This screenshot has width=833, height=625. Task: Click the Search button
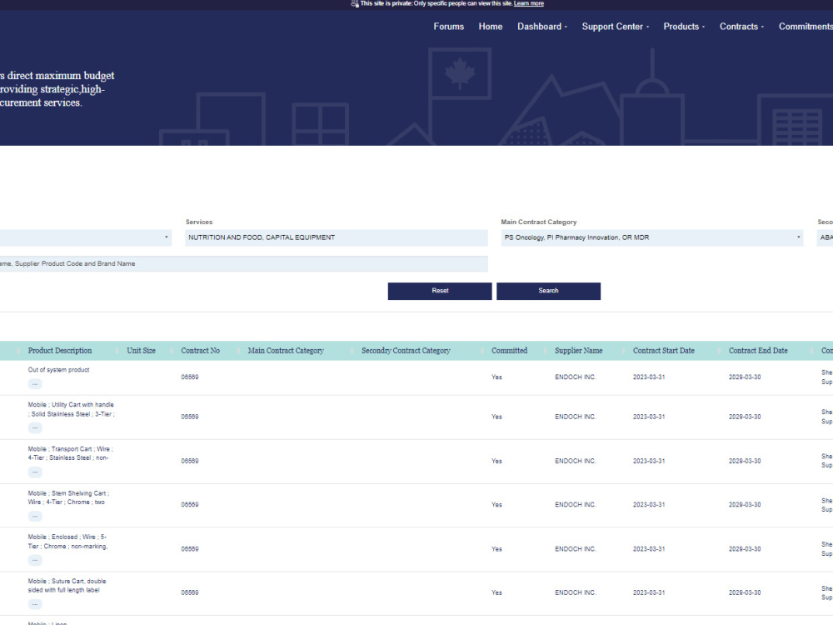(548, 291)
